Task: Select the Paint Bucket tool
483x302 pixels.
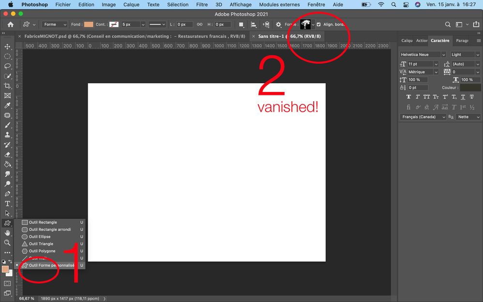Action: [7, 165]
